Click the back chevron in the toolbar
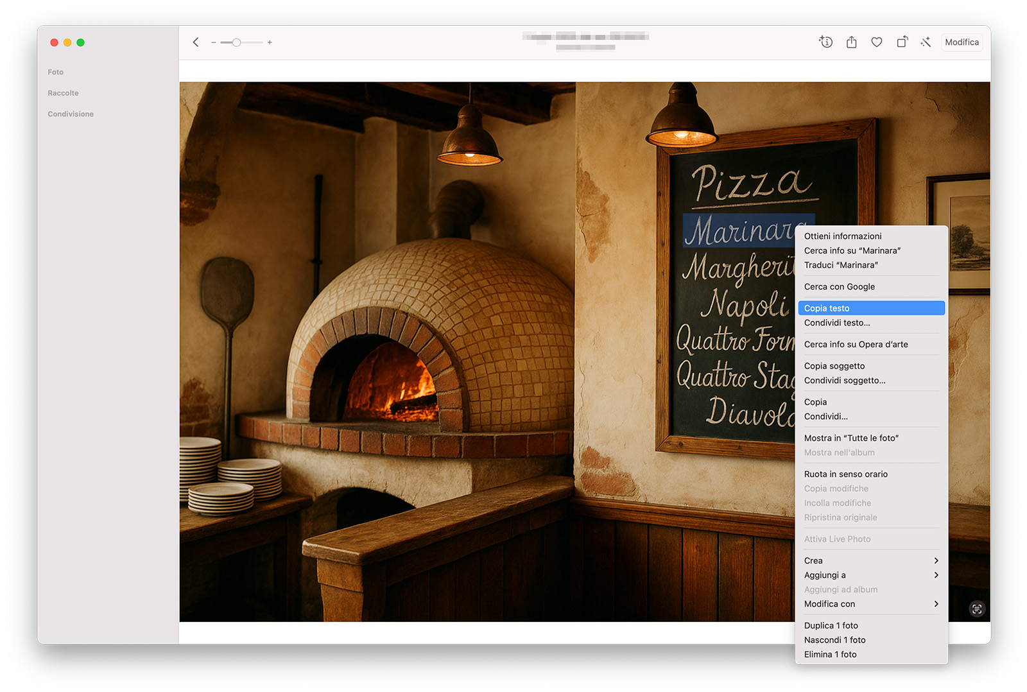Screen dimensions: 1027x692 pyautogui.click(x=196, y=42)
